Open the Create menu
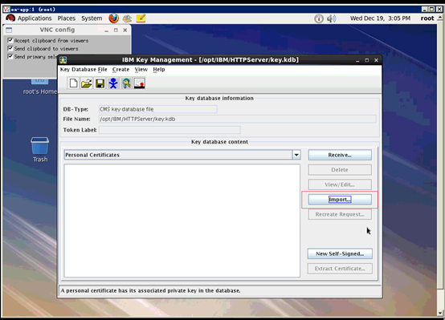Viewport: 445px width, 320px height. pyautogui.click(x=120, y=70)
